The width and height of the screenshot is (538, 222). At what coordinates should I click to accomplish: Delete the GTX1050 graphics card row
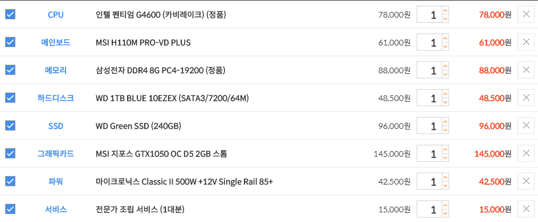(525, 154)
